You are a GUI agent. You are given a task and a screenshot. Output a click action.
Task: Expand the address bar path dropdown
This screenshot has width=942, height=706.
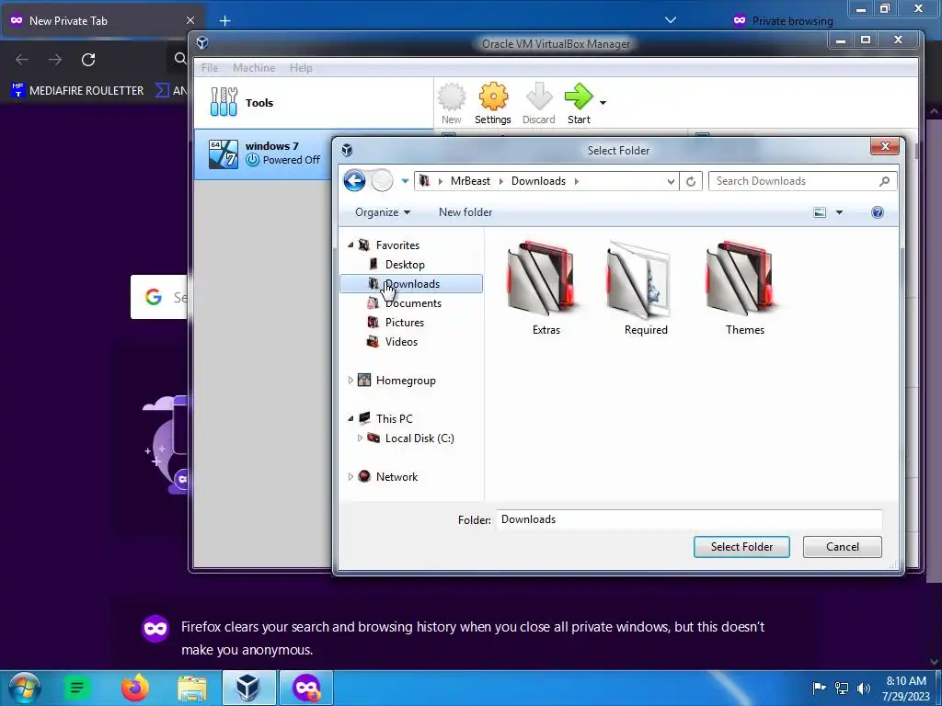671,181
